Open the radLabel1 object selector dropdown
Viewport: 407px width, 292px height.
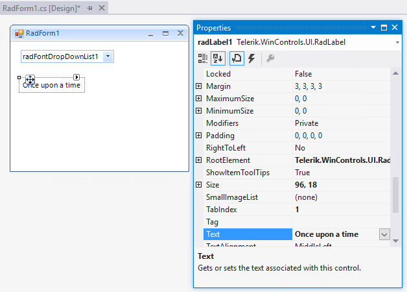click(397, 42)
